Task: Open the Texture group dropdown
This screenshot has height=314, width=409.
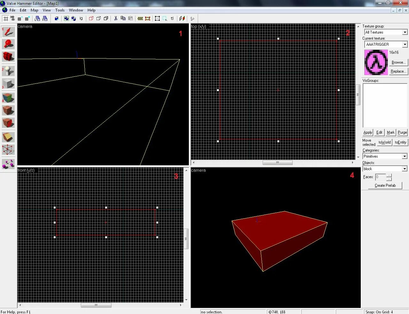Action: click(404, 32)
